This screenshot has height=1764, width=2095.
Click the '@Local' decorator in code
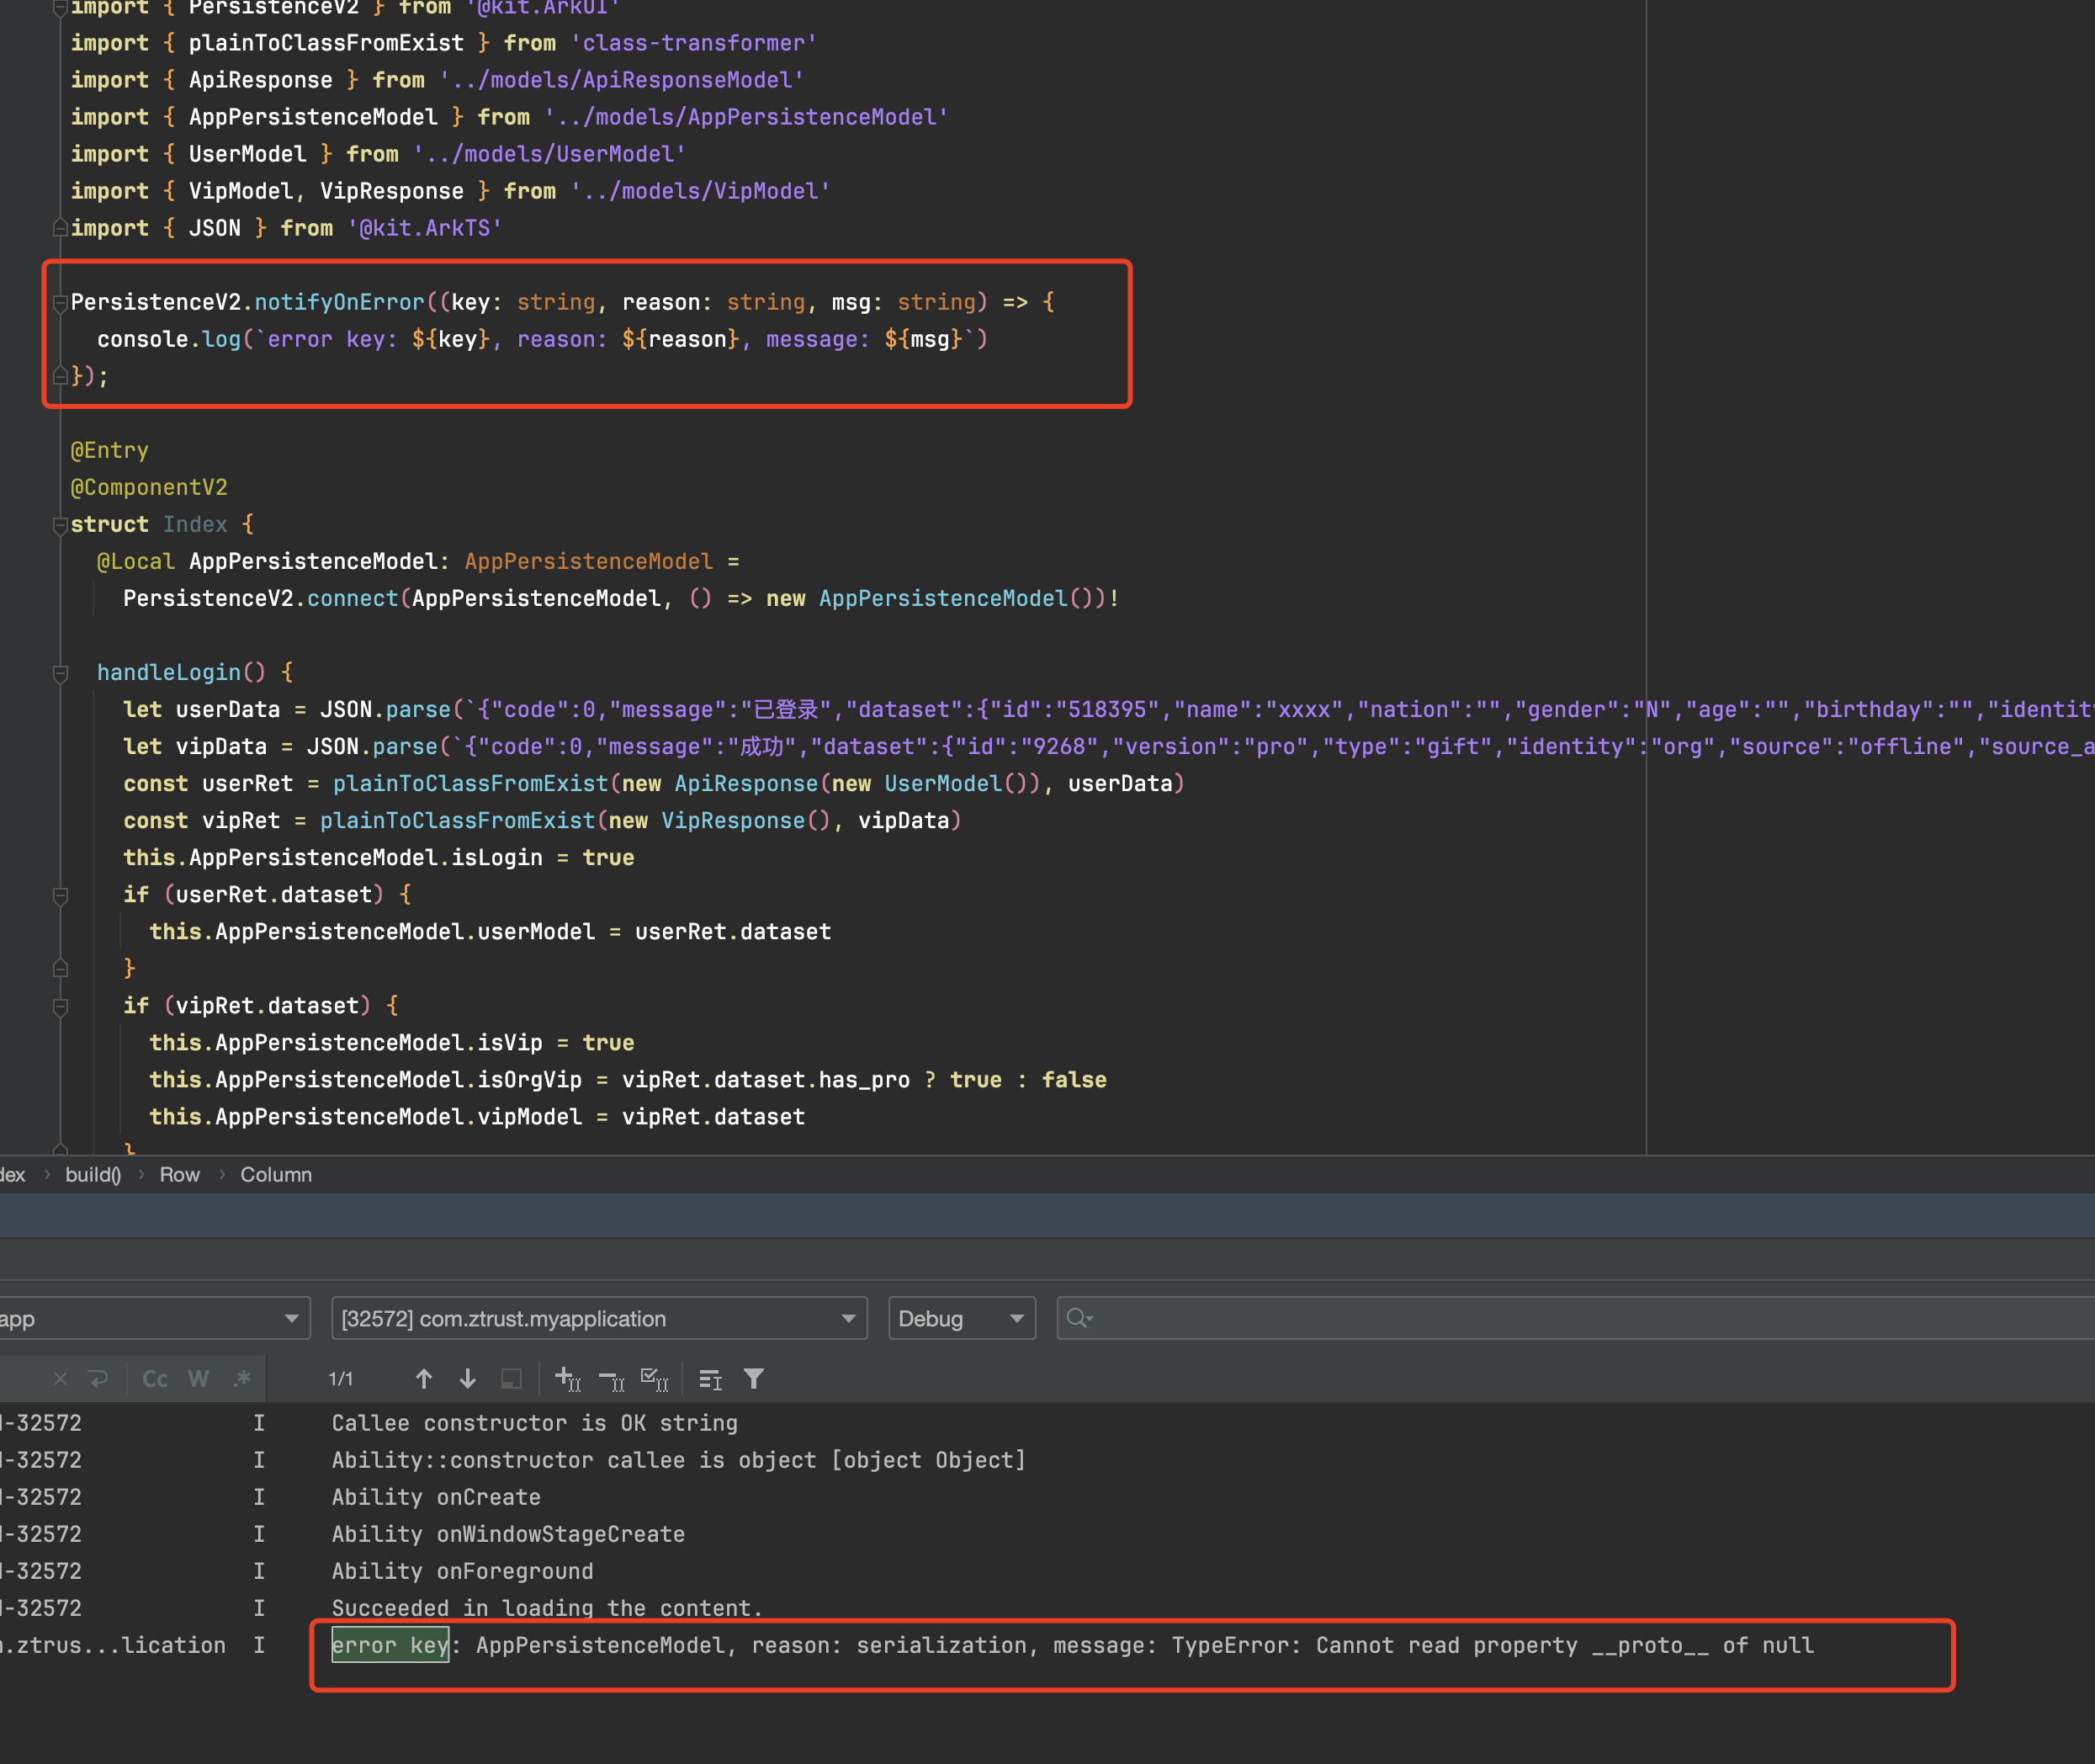[135, 562]
